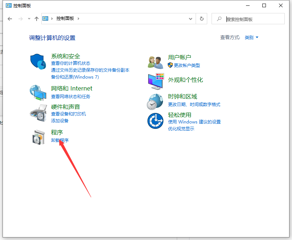Click 查看网络状态和任务 link
The image size is (292, 240).
click(71, 97)
